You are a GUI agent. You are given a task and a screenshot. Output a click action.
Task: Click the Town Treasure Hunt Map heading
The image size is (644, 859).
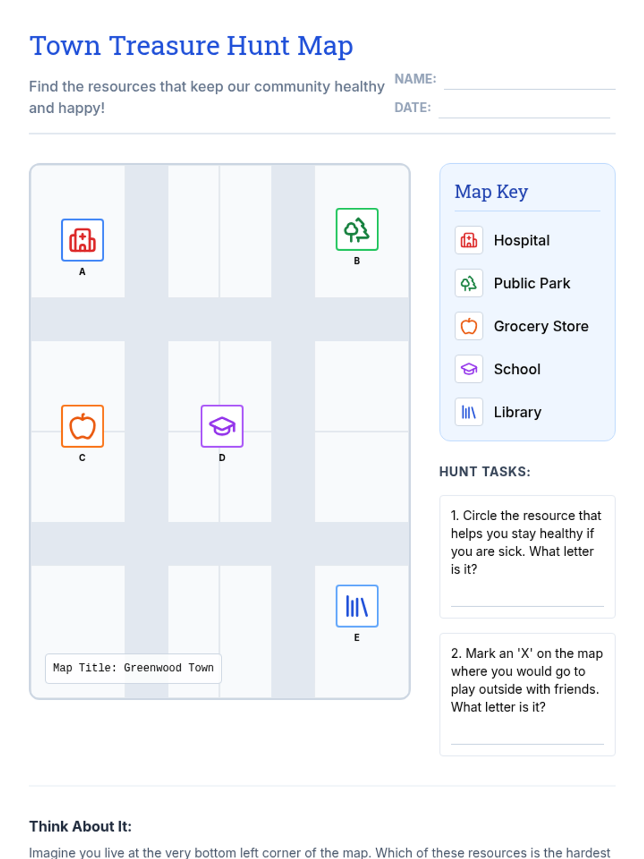[191, 46]
